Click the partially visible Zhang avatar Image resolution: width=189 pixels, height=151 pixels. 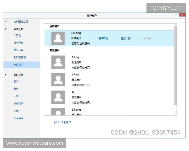pyautogui.click(x=58, y=112)
